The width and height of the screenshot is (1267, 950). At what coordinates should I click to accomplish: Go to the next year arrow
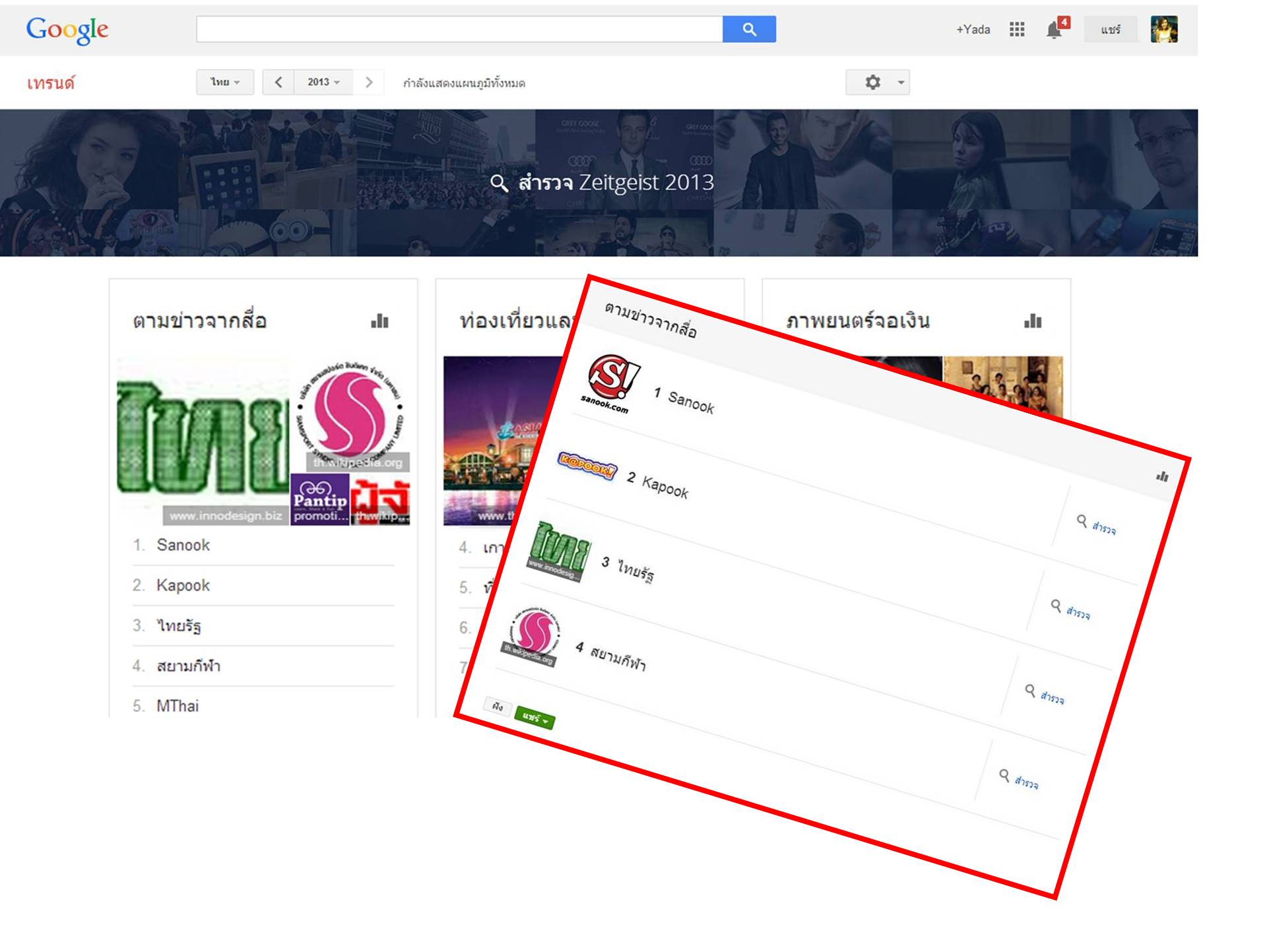369,82
